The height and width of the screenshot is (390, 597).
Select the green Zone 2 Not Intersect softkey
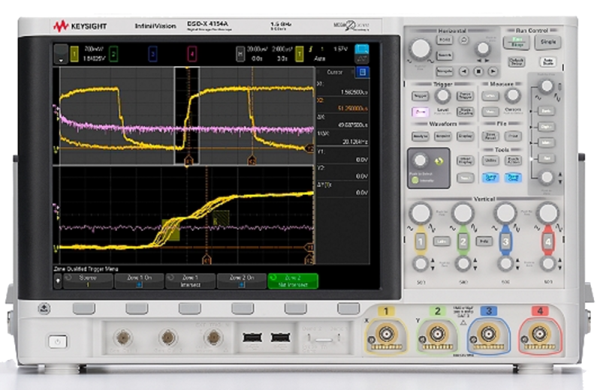coord(293,281)
